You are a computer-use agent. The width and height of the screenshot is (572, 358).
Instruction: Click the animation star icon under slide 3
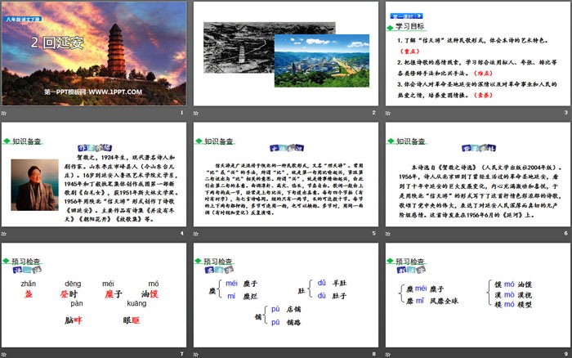(388, 113)
